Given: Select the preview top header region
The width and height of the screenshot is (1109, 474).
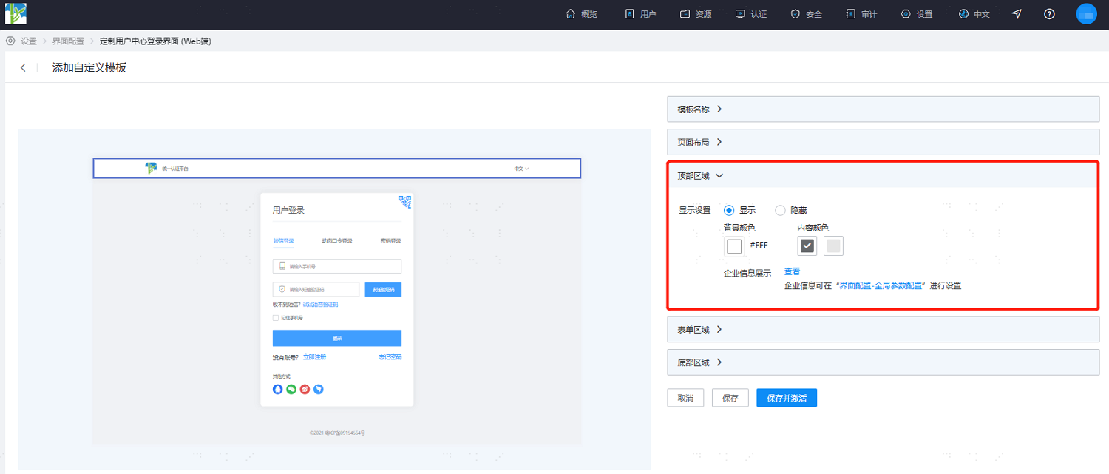Looking at the screenshot, I should [337, 169].
